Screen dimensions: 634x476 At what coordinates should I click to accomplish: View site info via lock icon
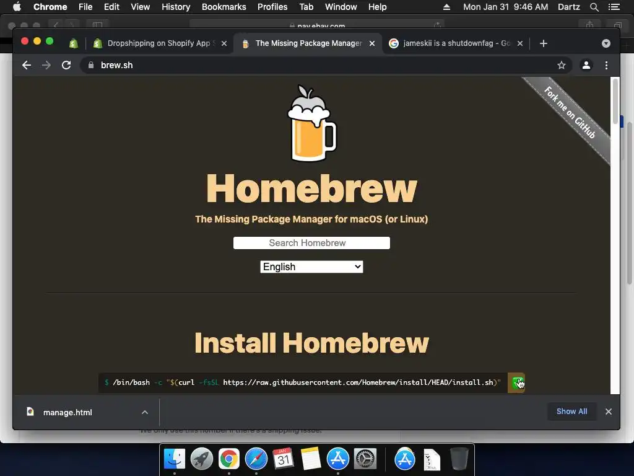pyautogui.click(x=91, y=65)
